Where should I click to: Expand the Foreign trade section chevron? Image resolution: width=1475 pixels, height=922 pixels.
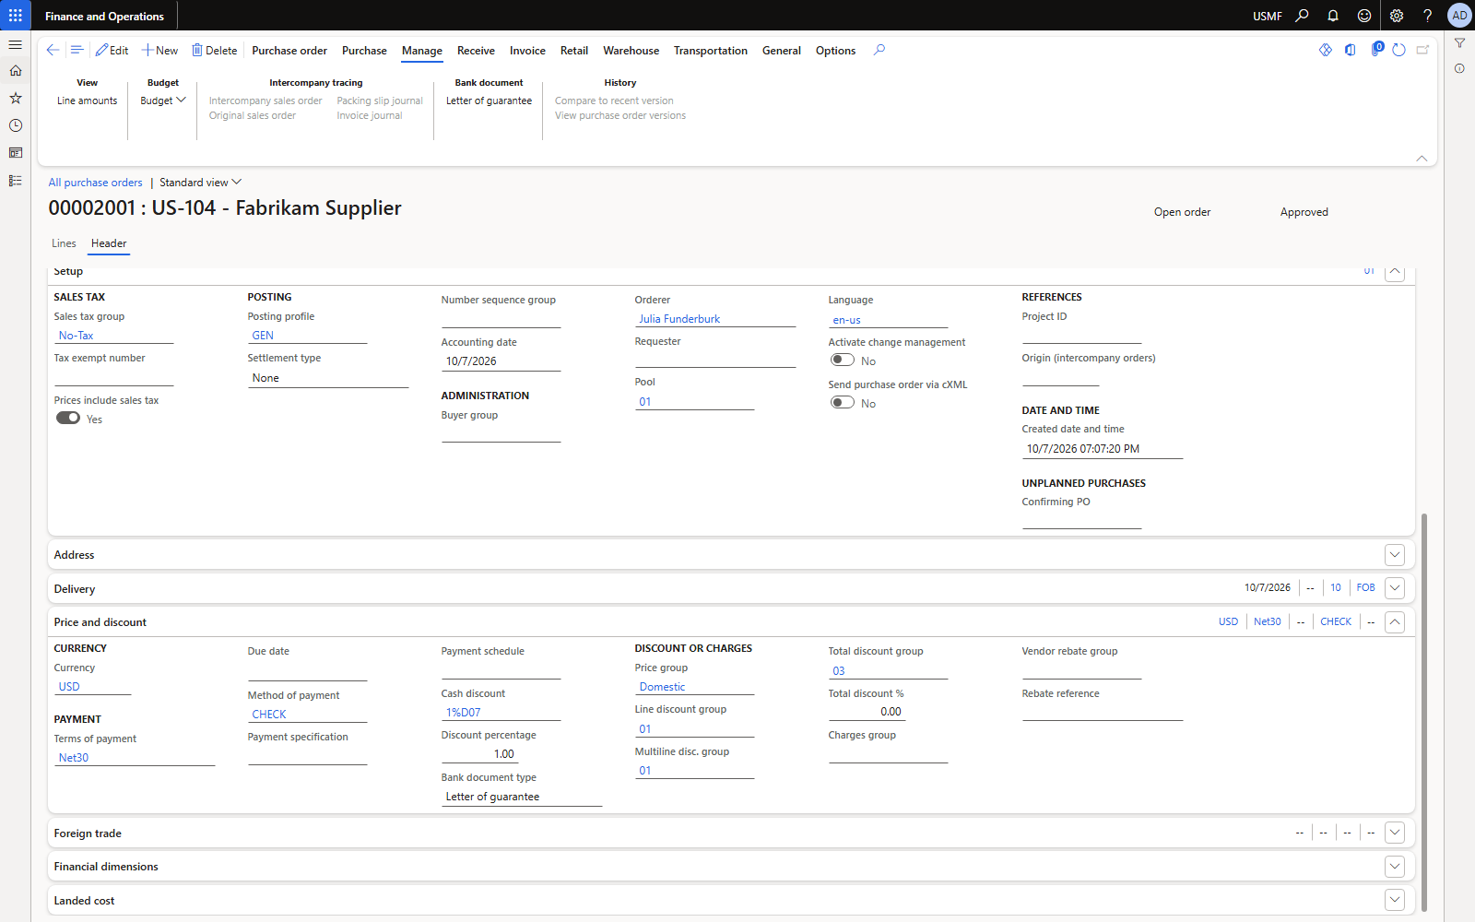(1395, 833)
